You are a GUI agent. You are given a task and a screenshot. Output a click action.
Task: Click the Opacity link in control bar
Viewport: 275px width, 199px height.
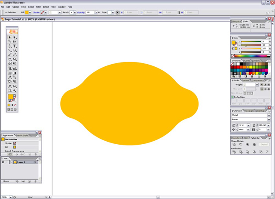tap(81, 12)
